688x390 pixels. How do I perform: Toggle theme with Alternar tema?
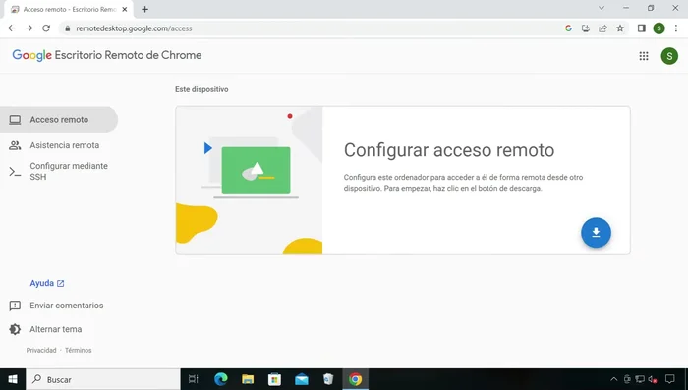point(45,329)
